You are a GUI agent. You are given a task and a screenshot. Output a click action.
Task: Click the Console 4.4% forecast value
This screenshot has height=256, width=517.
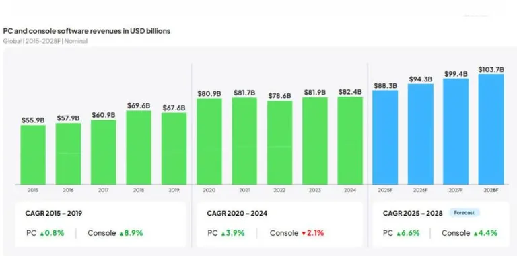(x=485, y=233)
